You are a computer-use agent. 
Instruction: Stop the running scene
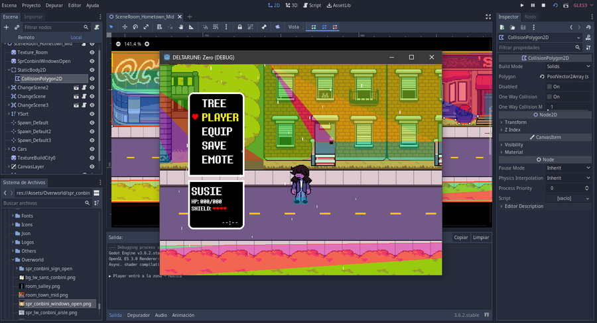543,5
